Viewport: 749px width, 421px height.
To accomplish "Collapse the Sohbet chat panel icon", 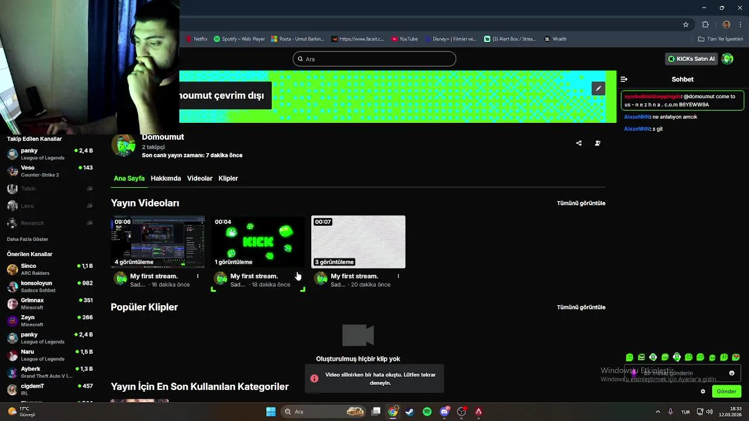I will [624, 79].
